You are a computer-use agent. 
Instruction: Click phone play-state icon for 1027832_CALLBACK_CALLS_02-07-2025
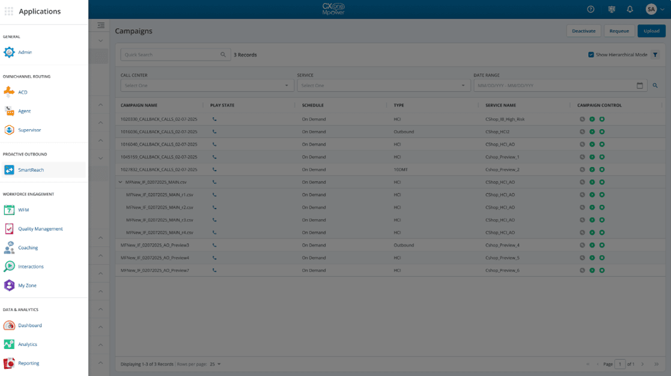[214, 170]
